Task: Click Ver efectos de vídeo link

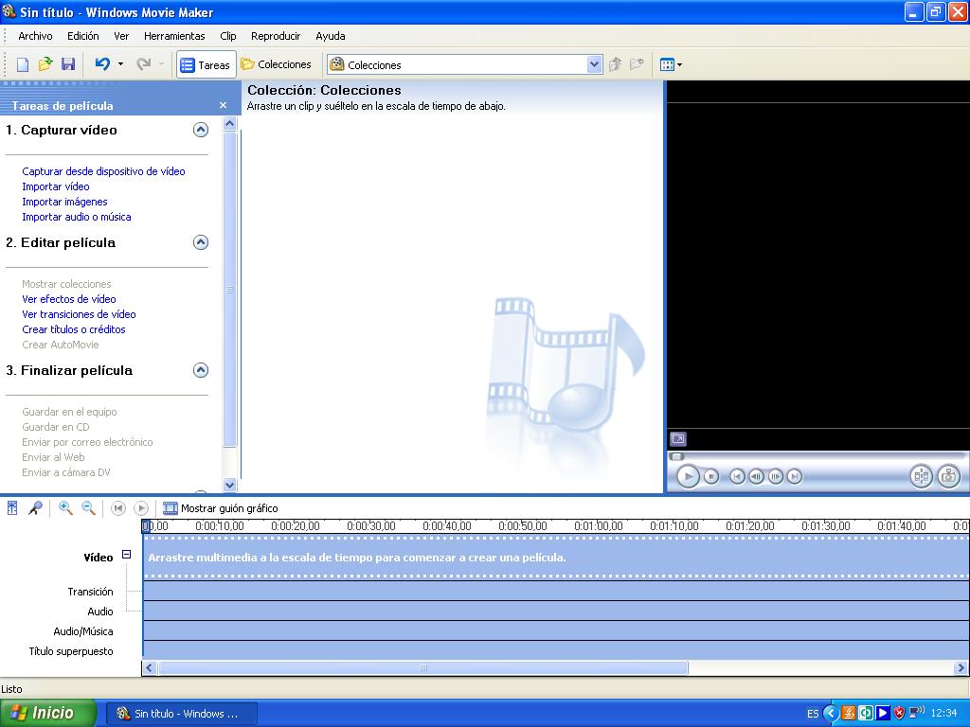Action: (x=68, y=299)
